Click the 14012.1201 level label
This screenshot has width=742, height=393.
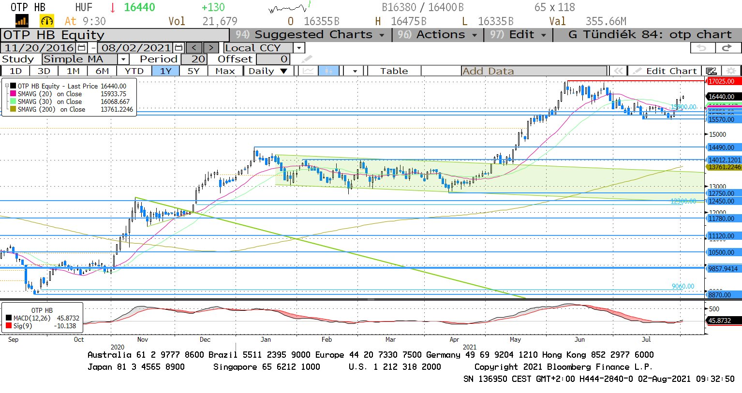point(724,160)
